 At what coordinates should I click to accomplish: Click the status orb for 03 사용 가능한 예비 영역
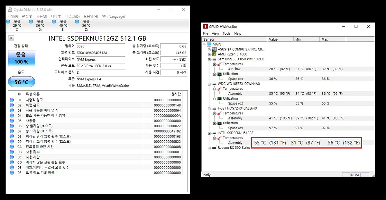coord(12,110)
